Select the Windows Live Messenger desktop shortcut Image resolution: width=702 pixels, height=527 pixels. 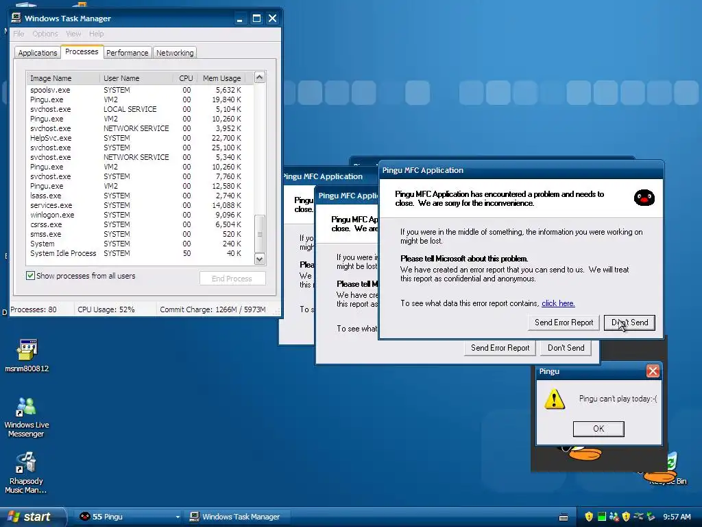coord(27,417)
